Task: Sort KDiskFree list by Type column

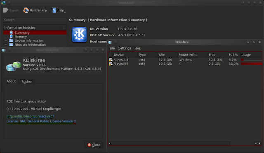Action: [x=148, y=55]
